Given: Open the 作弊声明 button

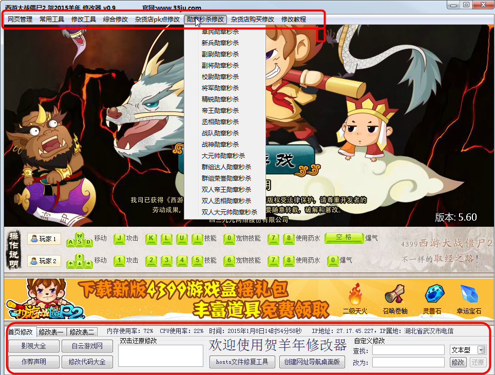Looking at the screenshot, I should pos(34,362).
